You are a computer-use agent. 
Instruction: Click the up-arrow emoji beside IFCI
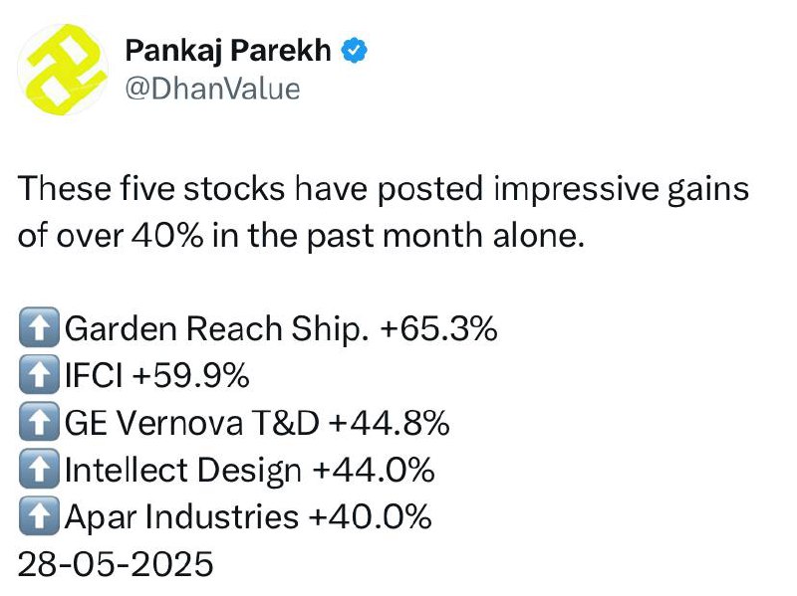[x=39, y=375]
